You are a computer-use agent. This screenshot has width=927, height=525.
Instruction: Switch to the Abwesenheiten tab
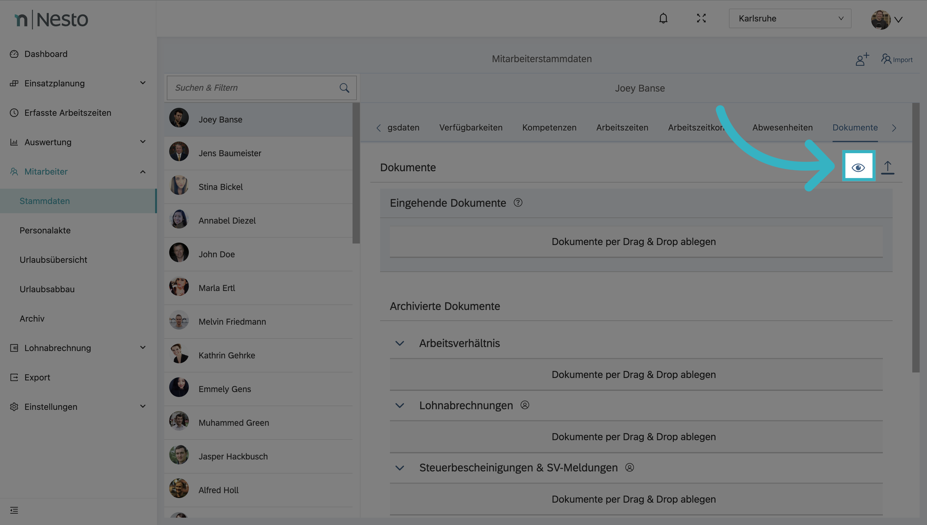pos(782,128)
